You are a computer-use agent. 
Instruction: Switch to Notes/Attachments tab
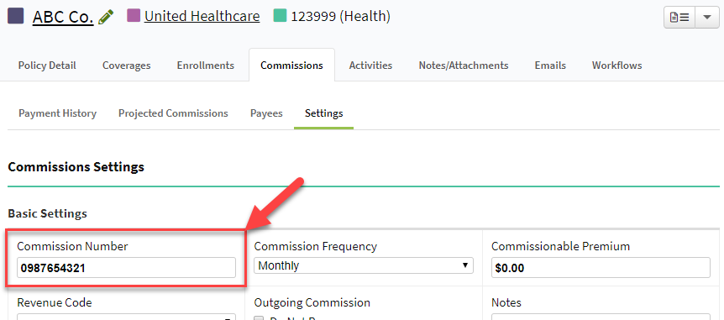(464, 66)
